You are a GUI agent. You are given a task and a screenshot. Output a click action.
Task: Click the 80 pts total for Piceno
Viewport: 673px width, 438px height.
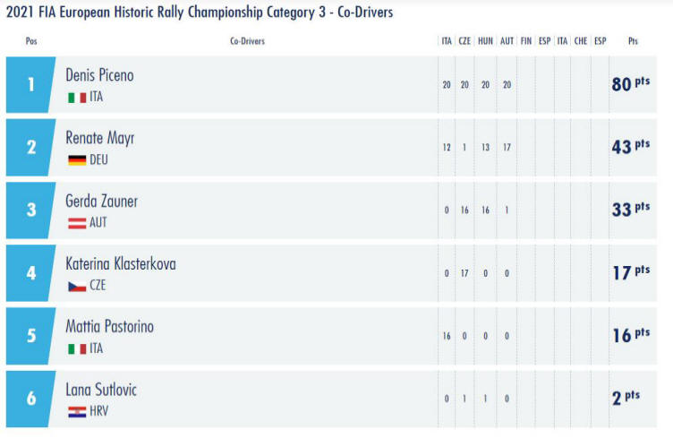click(631, 83)
